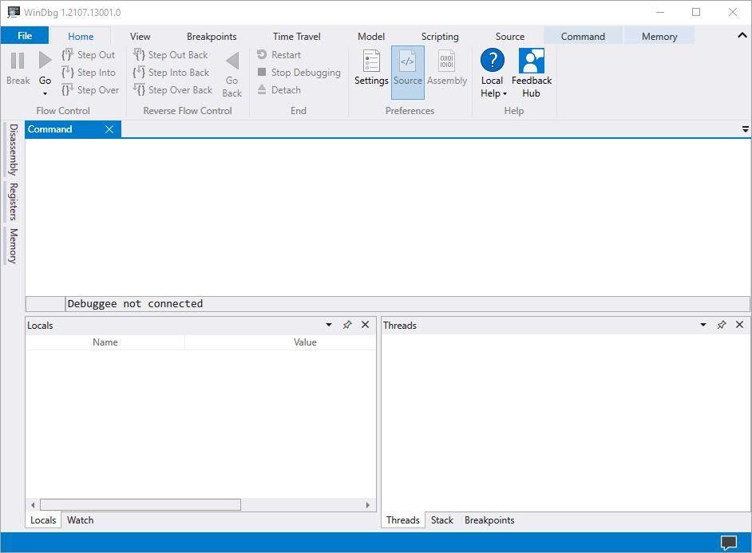Screen dimensions: 752x553
Task: Click the Value column header in Locals
Action: click(305, 342)
